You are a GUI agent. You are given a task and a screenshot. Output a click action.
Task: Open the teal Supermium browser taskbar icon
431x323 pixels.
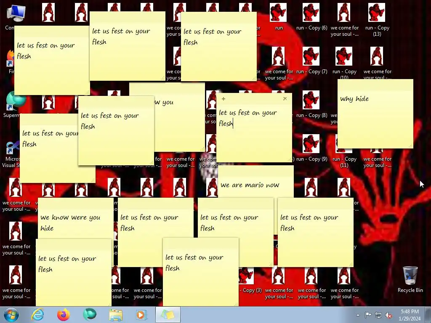tap(90, 315)
